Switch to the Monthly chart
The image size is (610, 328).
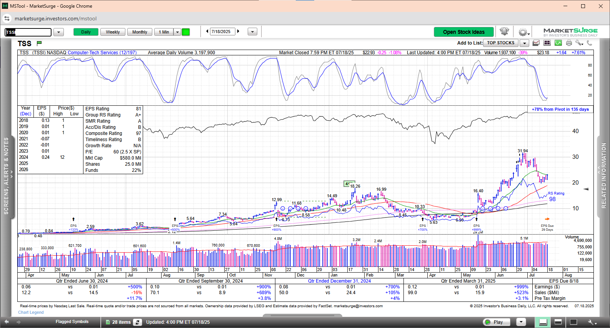tap(140, 32)
